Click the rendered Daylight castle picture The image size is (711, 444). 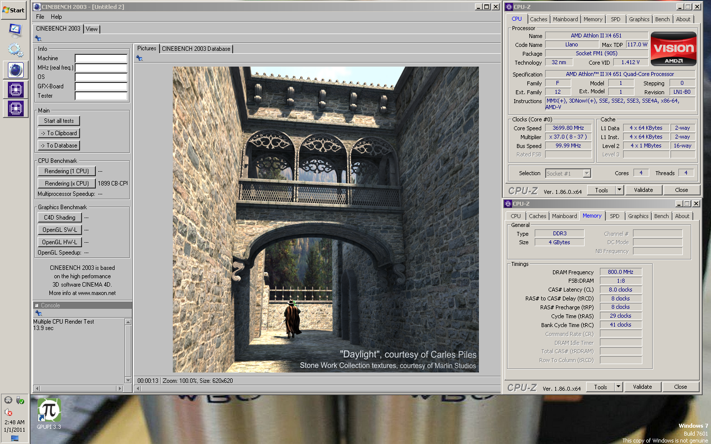pos(326,220)
